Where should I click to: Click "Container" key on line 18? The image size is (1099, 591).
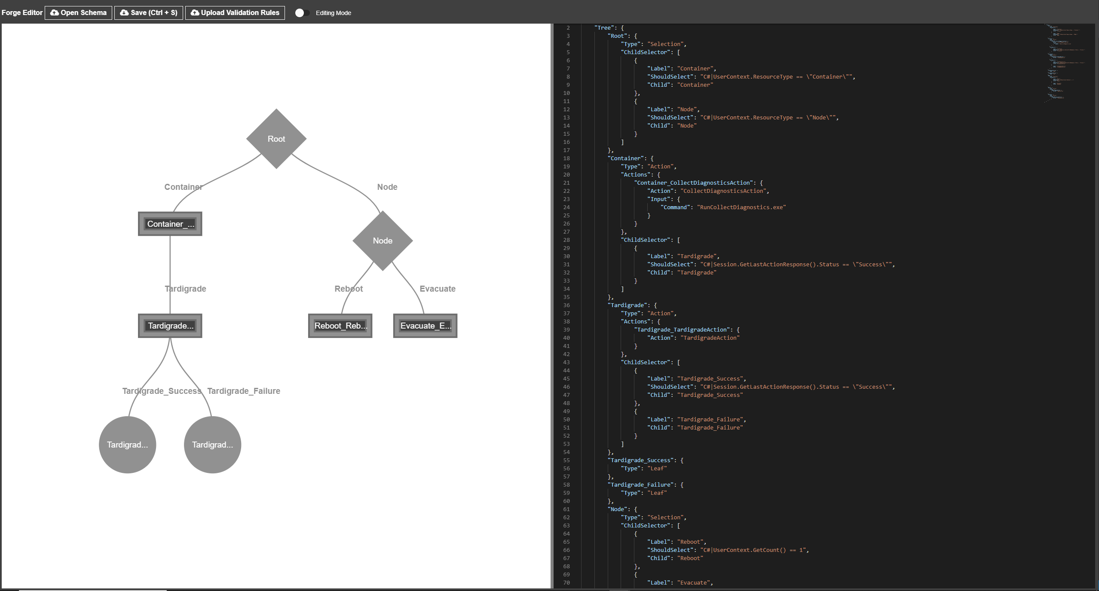[625, 158]
